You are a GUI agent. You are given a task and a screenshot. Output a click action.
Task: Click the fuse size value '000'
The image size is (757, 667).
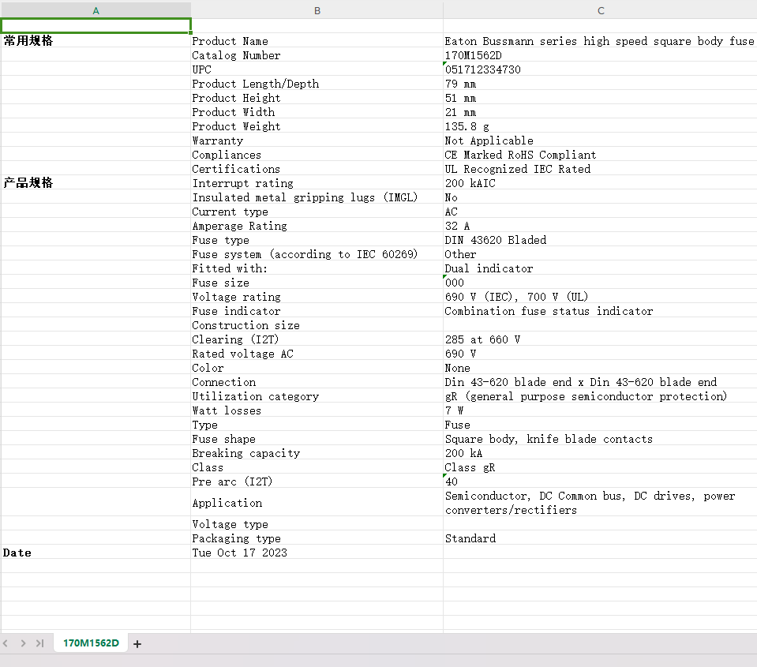pyautogui.click(x=600, y=283)
